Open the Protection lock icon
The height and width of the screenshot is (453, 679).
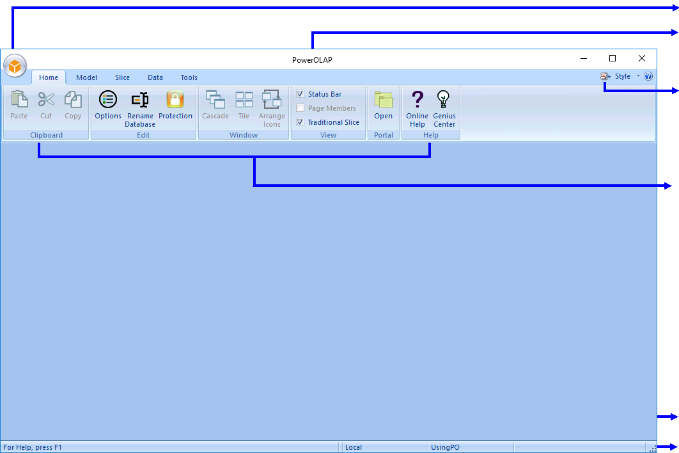coord(175,100)
